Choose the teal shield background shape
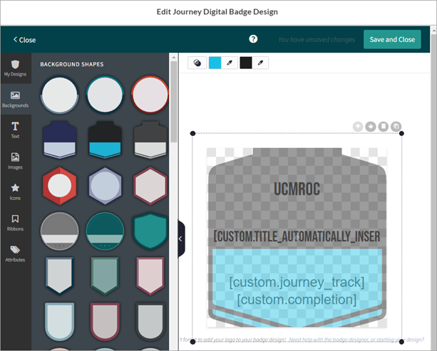Viewport: 437px width, 351px height. click(150, 231)
